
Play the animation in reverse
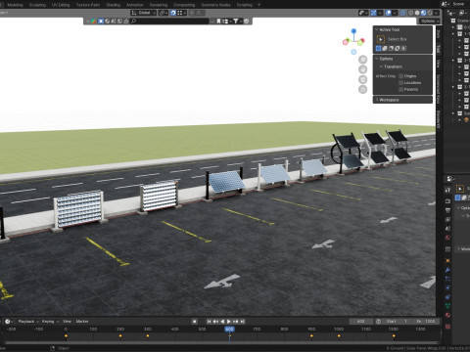point(222,322)
